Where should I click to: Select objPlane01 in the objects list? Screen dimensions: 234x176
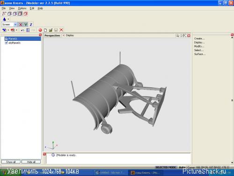click(x=15, y=43)
